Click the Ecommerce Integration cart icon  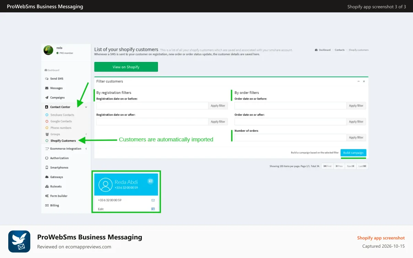point(47,149)
